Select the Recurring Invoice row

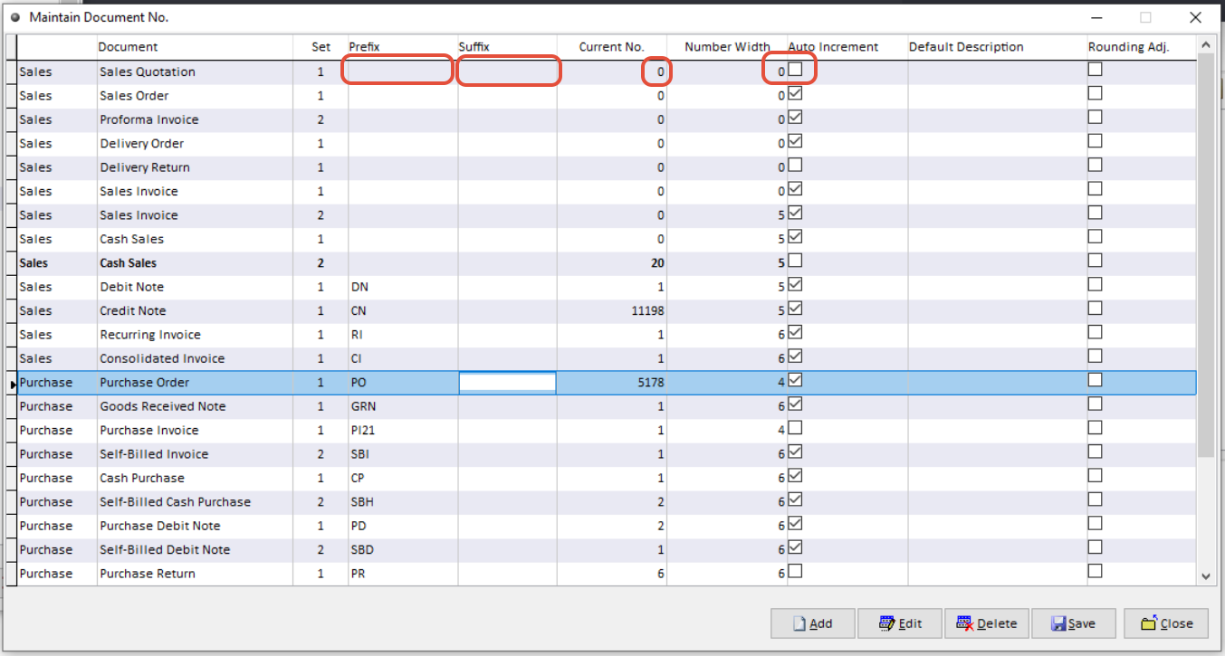click(607, 335)
